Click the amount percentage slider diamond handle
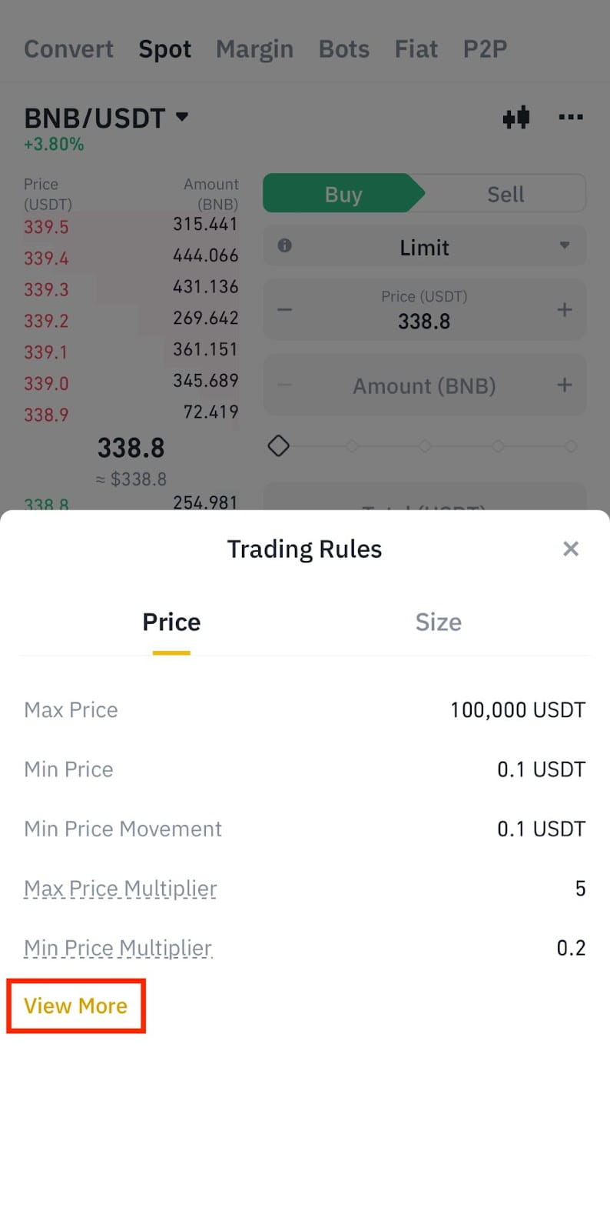Viewport: 610px width, 1231px height. tap(278, 445)
